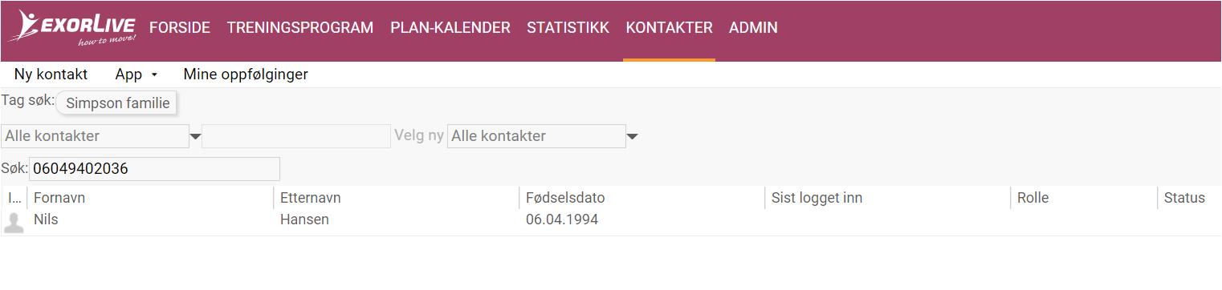Expand the first Alle kontakter dropdown arrow
Image resolution: width=1222 pixels, height=290 pixels.
click(195, 137)
